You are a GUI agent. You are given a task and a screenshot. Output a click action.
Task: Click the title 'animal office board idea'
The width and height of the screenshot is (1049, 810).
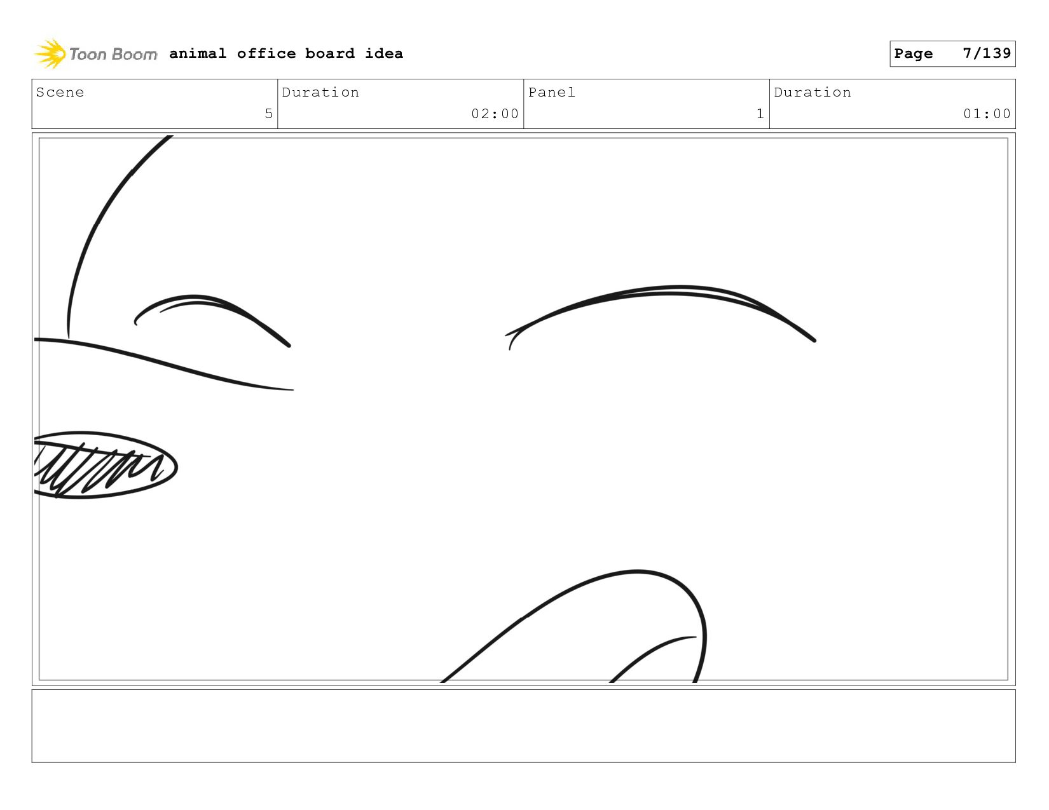point(286,53)
